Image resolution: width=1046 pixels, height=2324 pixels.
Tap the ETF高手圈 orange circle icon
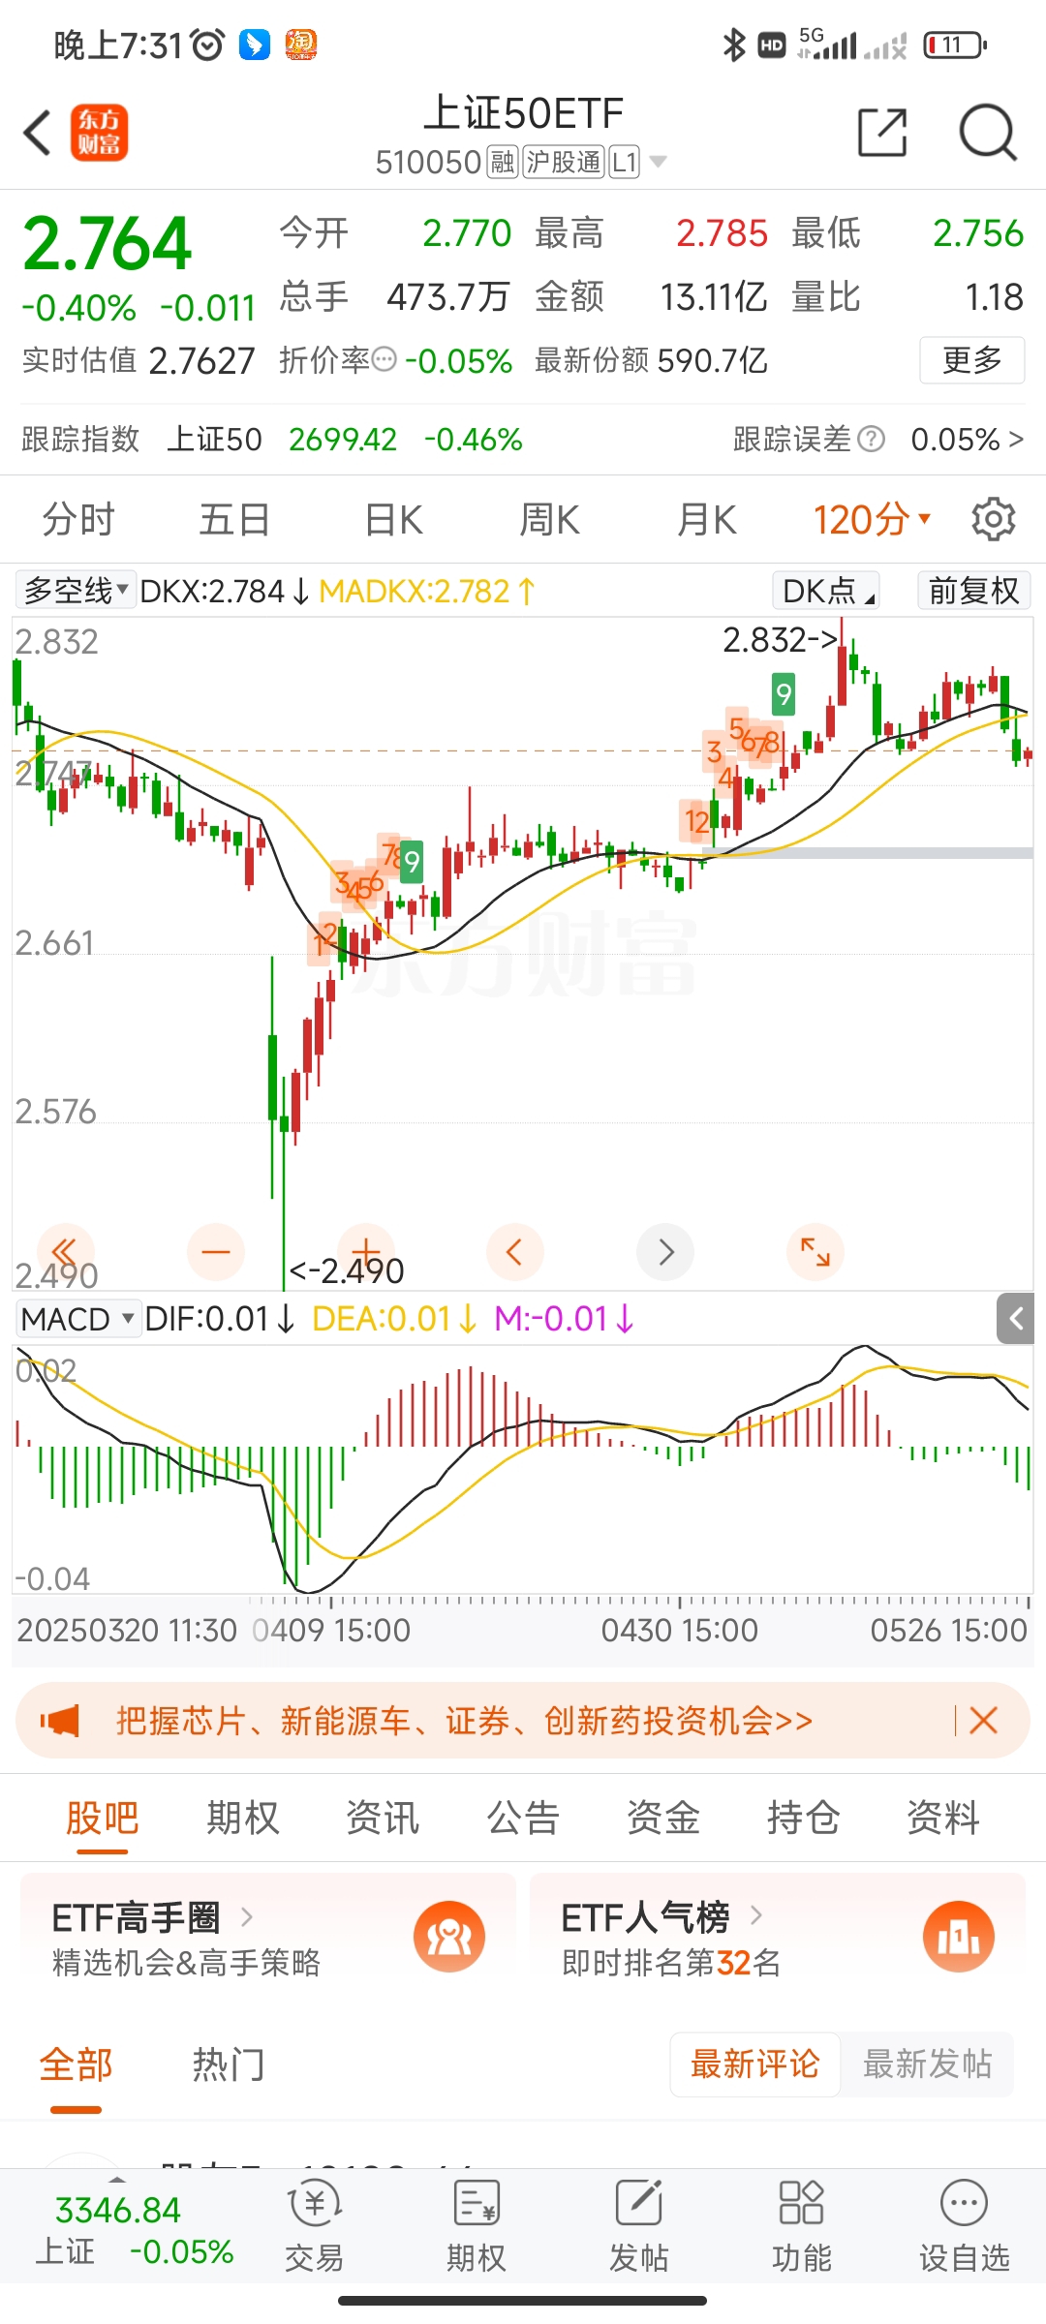(449, 1937)
